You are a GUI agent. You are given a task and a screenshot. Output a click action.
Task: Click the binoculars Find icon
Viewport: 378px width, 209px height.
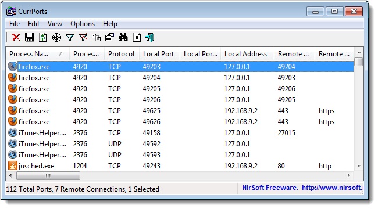pyautogui.click(x=123, y=37)
